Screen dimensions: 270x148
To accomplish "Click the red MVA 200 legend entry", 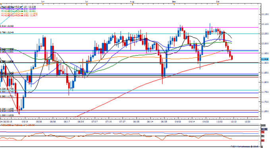I will pyautogui.click(x=19, y=15).
